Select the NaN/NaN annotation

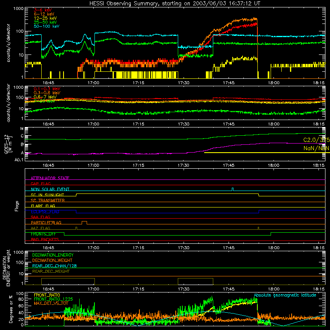(x=316, y=148)
